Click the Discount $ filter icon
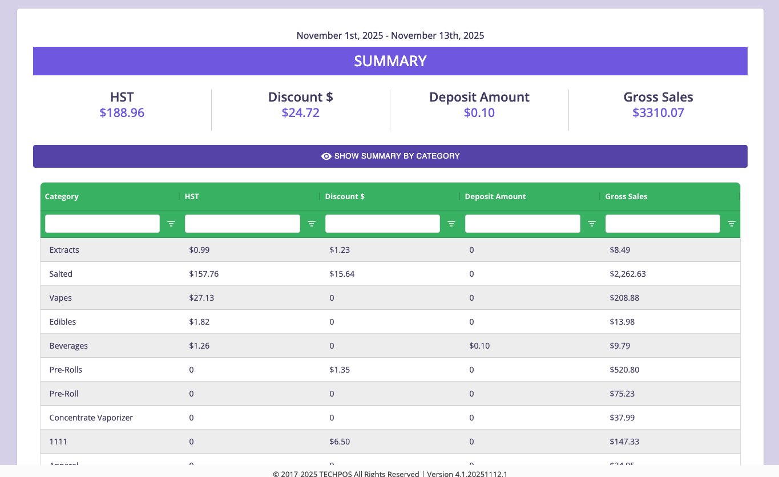Image resolution: width=779 pixels, height=477 pixels. point(451,224)
